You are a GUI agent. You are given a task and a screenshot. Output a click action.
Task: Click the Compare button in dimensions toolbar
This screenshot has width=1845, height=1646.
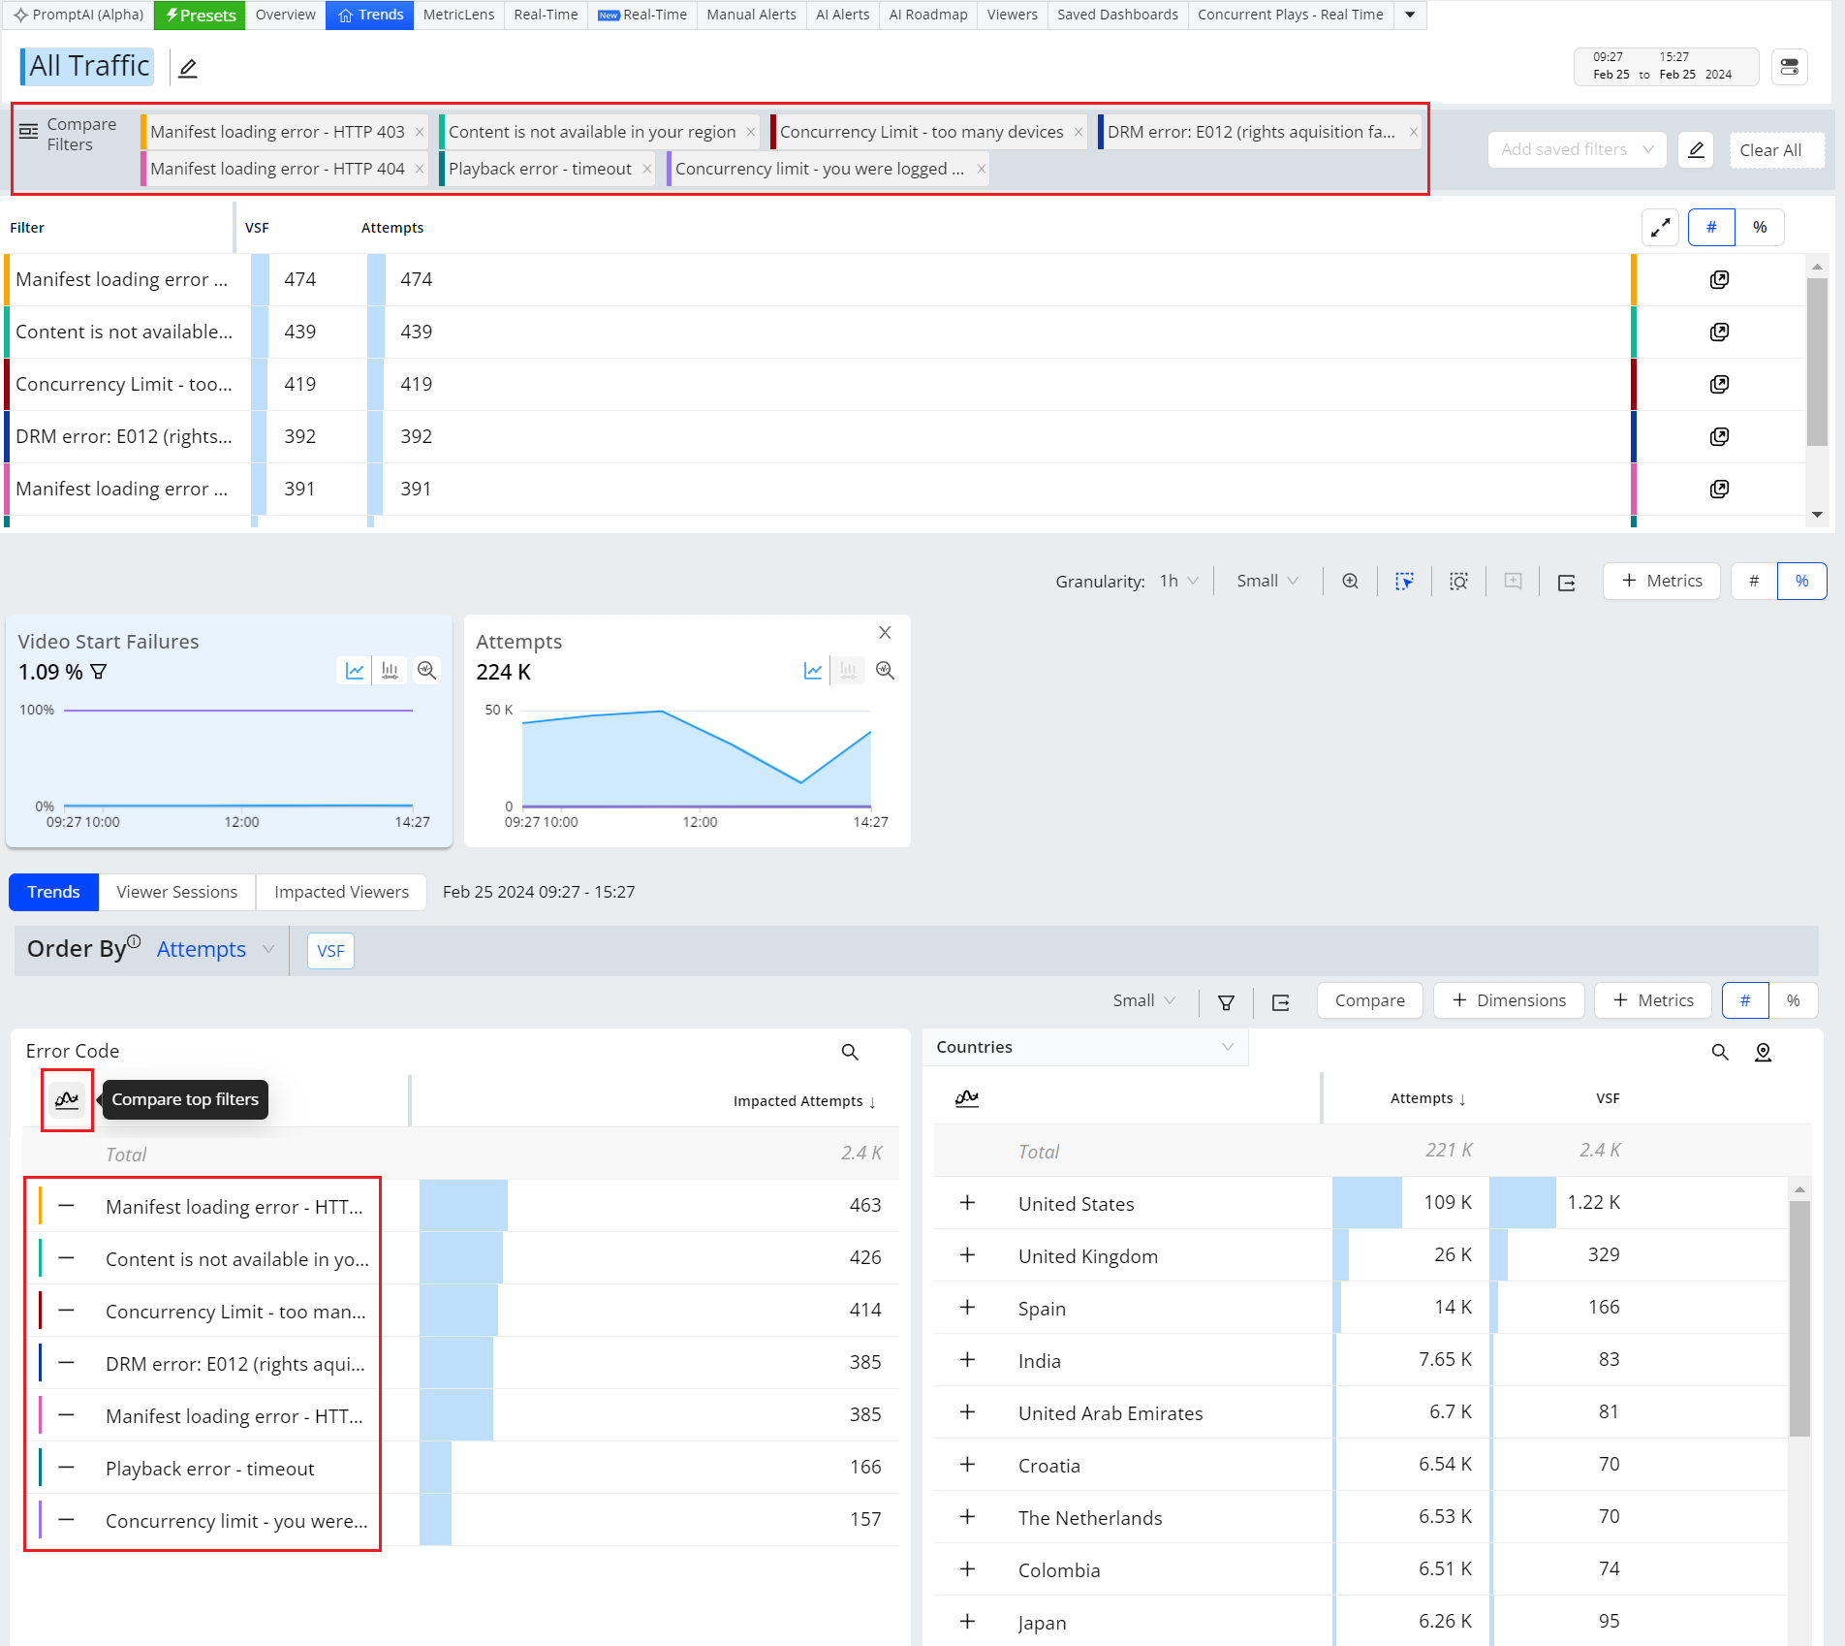point(1369,1000)
